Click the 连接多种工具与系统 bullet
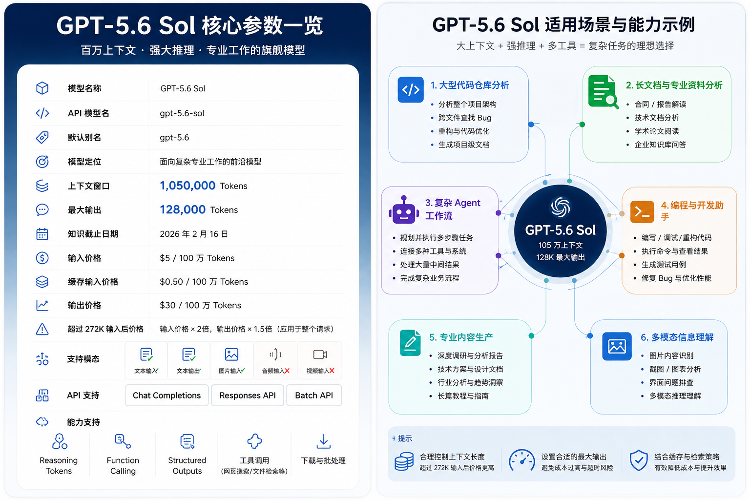The height and width of the screenshot is (500, 750). click(433, 251)
